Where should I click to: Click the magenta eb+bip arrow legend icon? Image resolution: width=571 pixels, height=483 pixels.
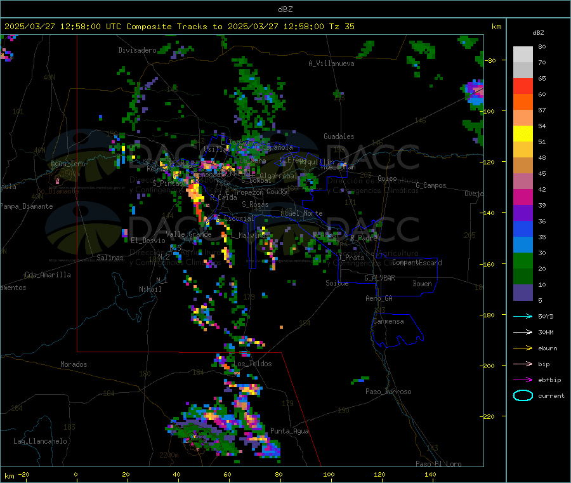coord(523,380)
